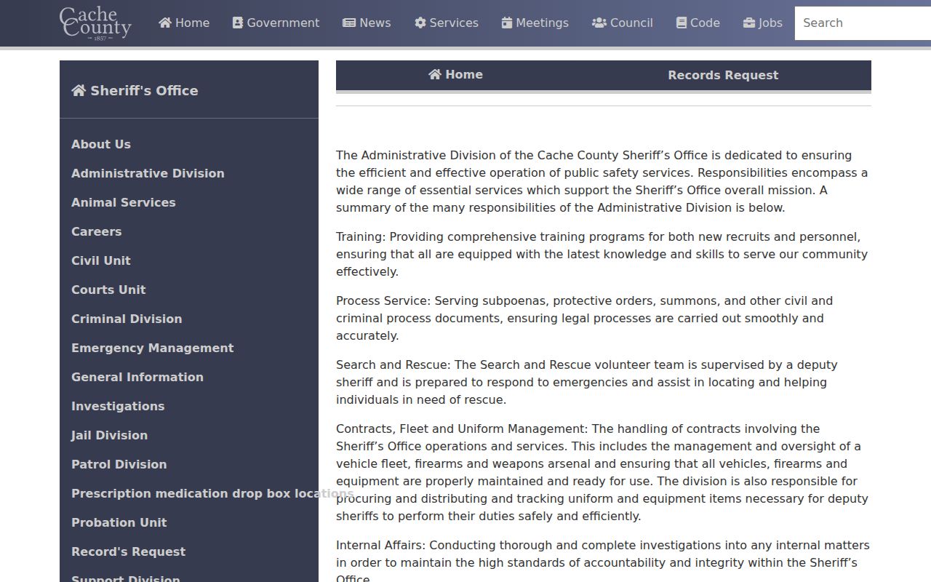Go to Administrative Division page

pos(148,173)
